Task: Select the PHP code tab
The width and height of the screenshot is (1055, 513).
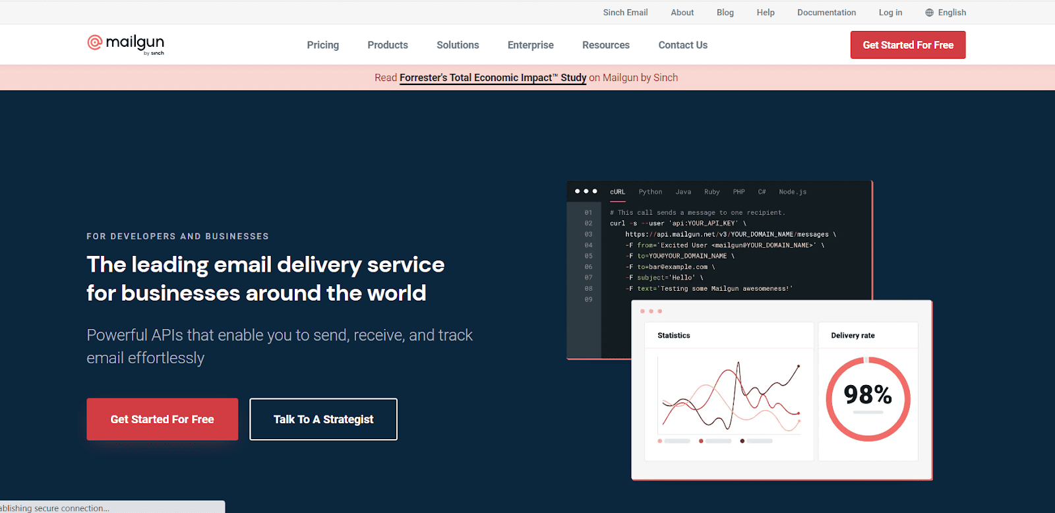Action: (738, 192)
